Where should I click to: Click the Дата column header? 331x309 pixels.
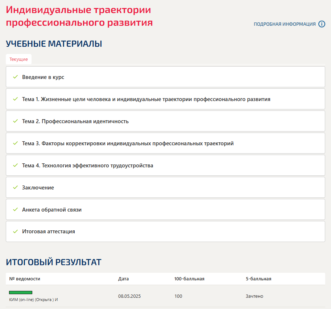point(123,279)
